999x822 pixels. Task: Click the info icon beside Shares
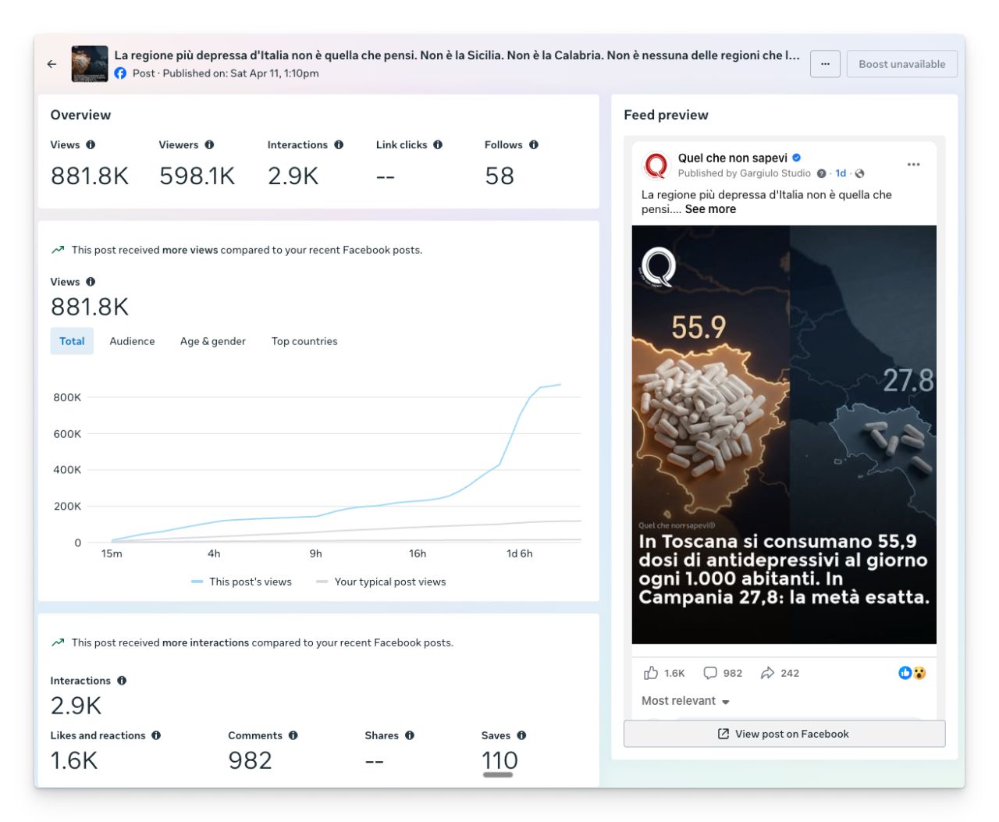(x=410, y=735)
